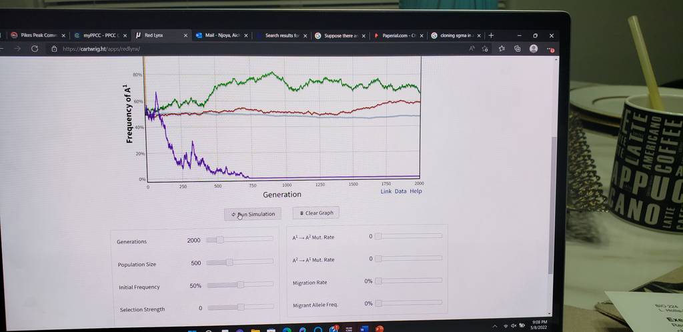This screenshot has height=332, width=683.
Task: Open the Help link below the graph
Action: pyautogui.click(x=416, y=191)
